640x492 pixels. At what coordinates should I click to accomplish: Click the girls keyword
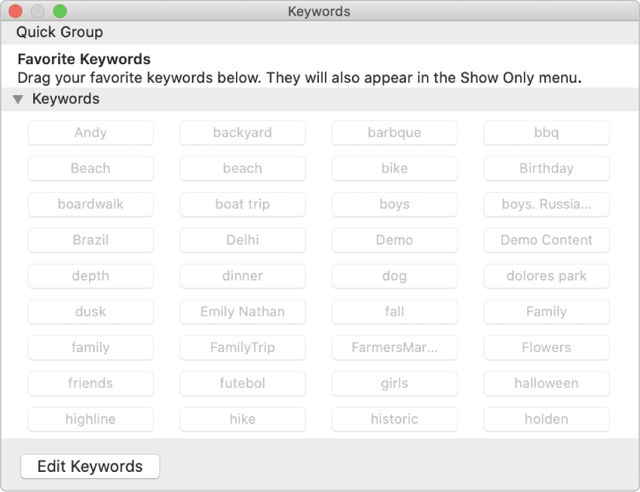[x=394, y=384]
